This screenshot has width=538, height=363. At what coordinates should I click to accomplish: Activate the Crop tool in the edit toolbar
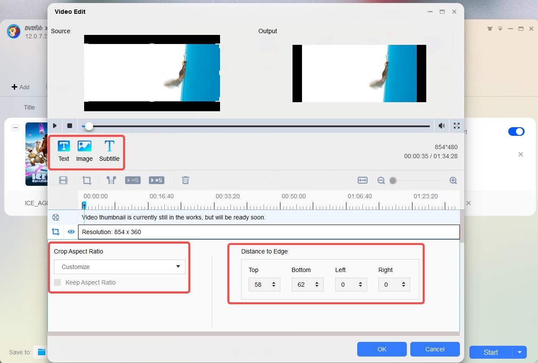point(87,180)
